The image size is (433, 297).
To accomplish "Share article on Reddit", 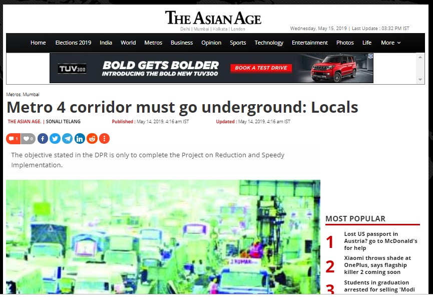I will 92,139.
